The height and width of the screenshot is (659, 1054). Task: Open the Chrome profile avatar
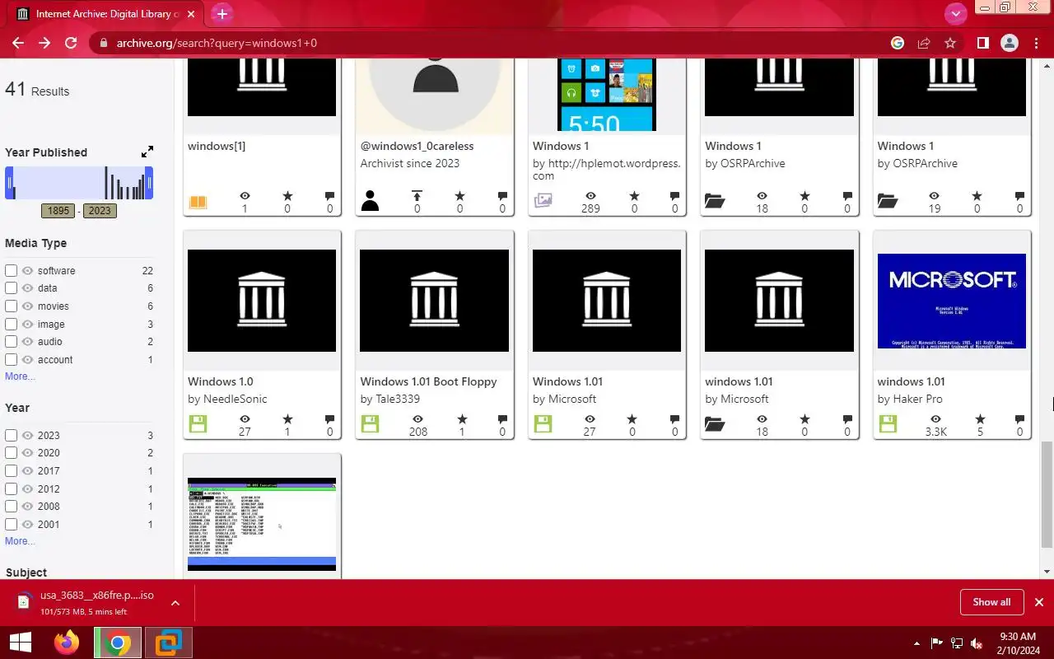(x=1010, y=43)
